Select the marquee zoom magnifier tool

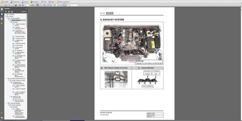[45, 5]
